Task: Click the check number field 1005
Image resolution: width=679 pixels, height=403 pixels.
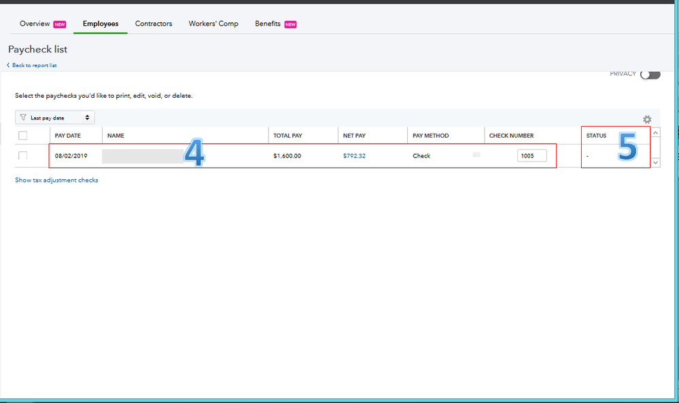Action: coord(532,155)
